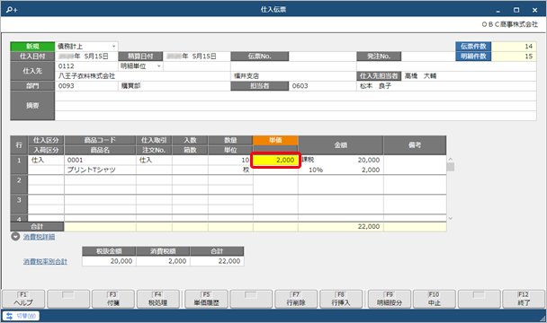The height and width of the screenshot is (323, 547).
Task: Click the 切替 button in status bar
Action: coord(22,316)
